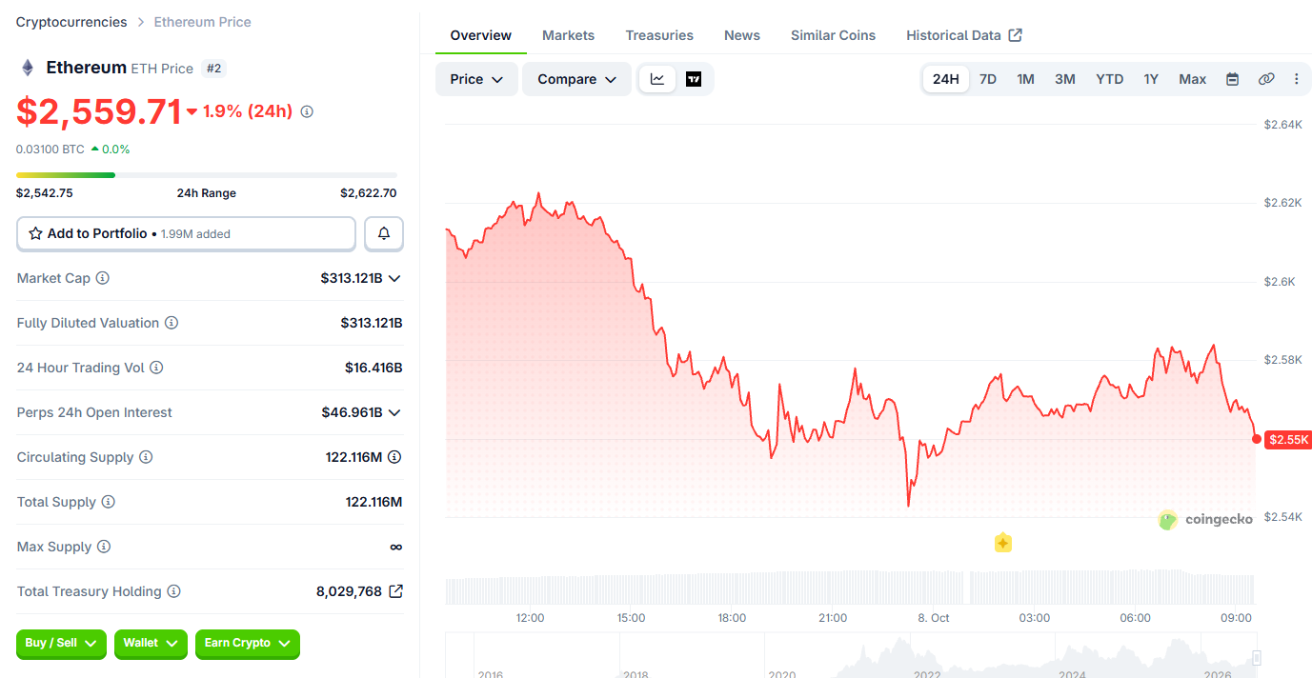Open the 24h price change info icon
This screenshot has width=1312, height=678.
(307, 111)
